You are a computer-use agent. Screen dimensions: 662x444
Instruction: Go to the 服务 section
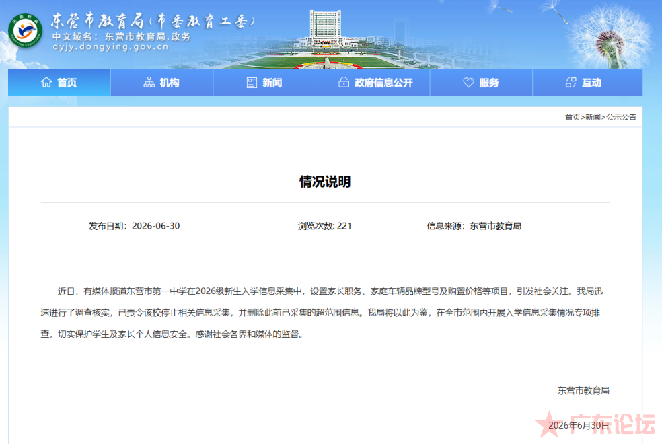[x=481, y=82]
